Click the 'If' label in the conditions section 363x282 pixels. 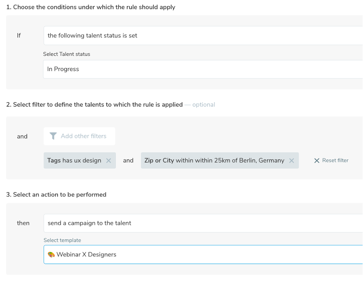19,36
